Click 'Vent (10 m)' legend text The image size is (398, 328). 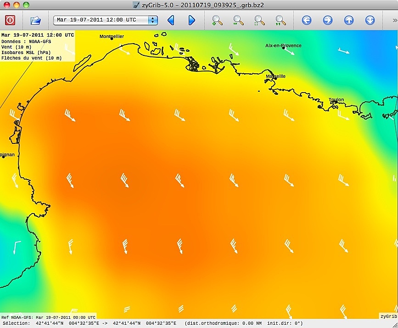pos(16,47)
